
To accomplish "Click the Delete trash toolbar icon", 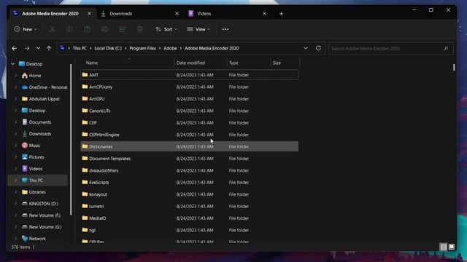I will (x=139, y=29).
